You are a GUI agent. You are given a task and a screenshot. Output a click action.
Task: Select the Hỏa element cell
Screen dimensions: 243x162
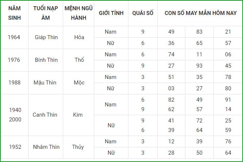click(x=79, y=37)
